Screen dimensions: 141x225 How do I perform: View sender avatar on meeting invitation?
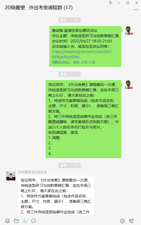[x=129, y=31]
